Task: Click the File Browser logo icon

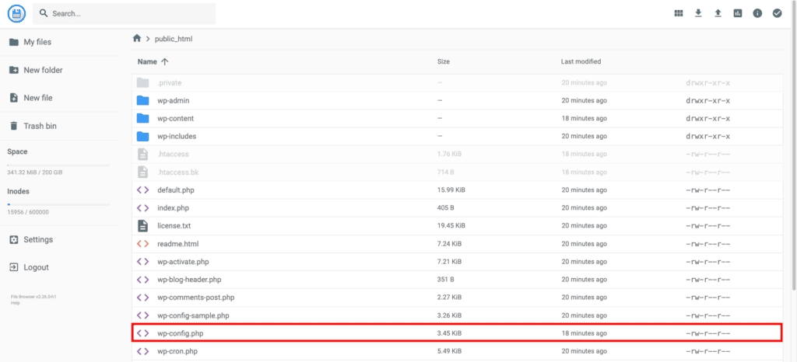Action: 17,14
